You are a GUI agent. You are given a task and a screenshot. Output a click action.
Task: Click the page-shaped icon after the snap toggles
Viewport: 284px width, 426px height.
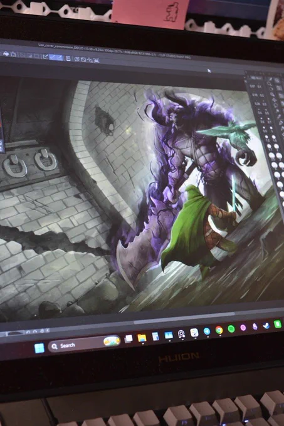point(68,58)
